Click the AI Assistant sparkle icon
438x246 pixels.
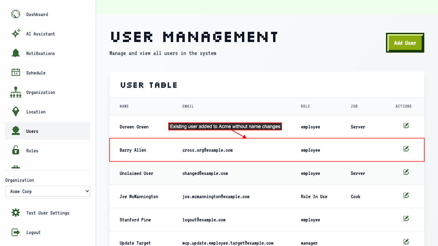[16, 34]
